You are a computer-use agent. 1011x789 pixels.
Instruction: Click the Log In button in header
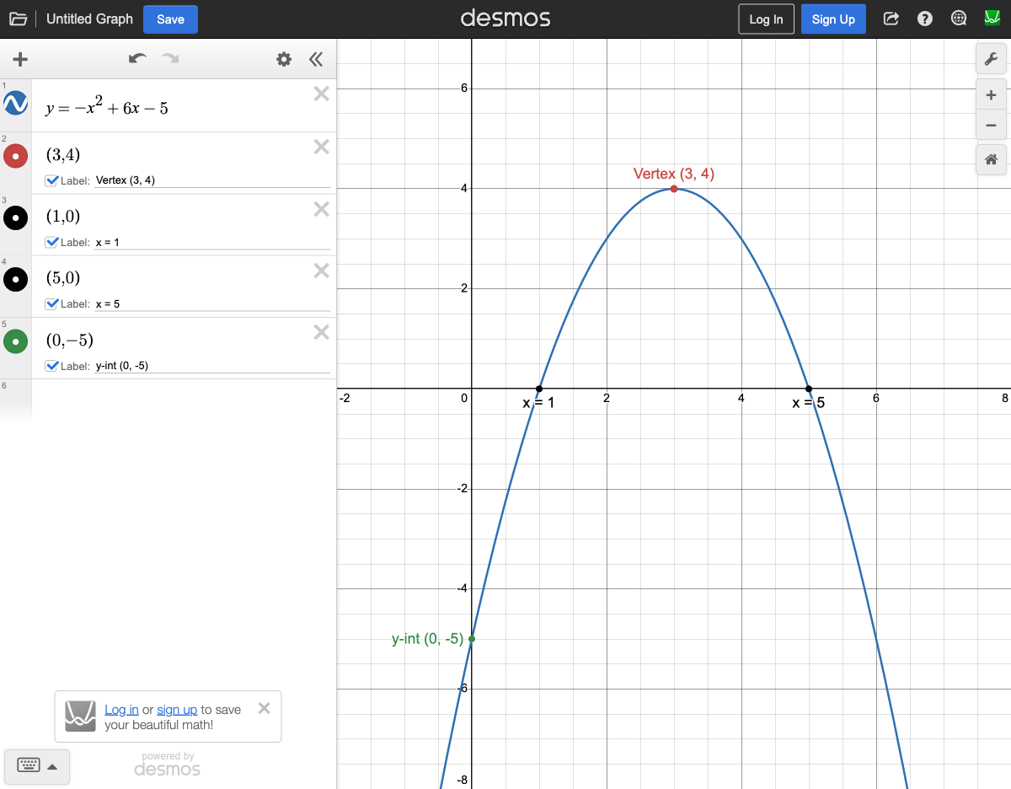(x=766, y=19)
